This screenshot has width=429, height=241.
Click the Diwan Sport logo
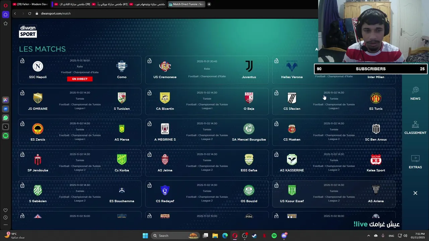click(x=28, y=31)
